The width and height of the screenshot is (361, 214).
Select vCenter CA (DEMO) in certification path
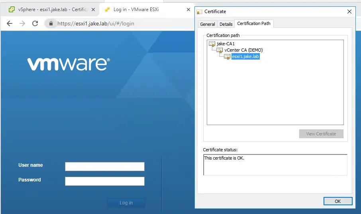tap(243, 50)
